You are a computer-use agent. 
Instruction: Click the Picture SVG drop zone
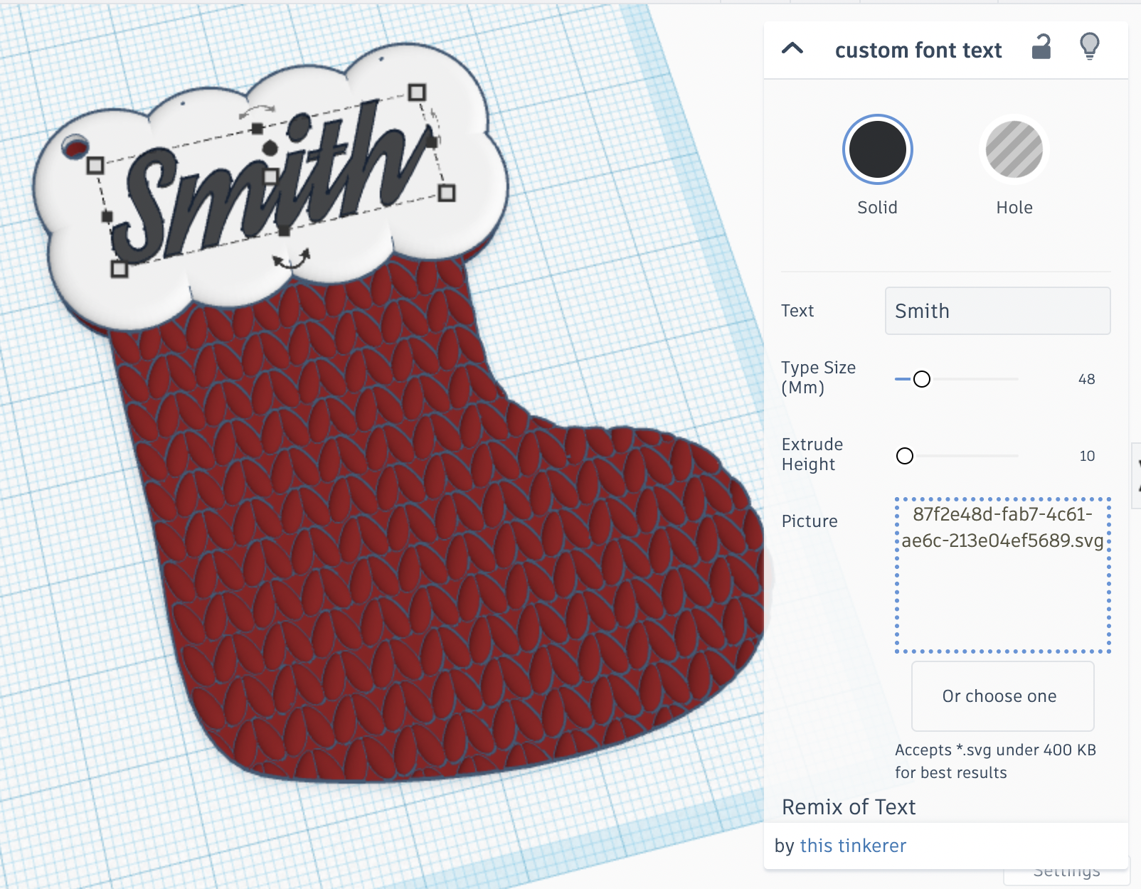1002,575
